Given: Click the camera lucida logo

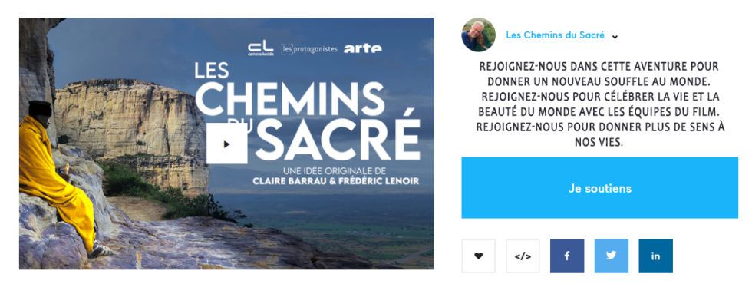Looking at the screenshot, I should (x=260, y=48).
